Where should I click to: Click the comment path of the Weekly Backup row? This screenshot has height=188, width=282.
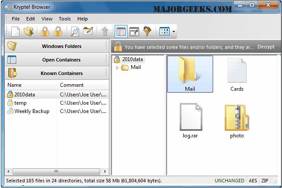point(83,111)
